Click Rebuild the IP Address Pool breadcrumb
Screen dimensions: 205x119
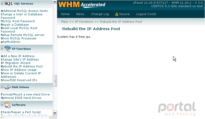coord(121,22)
